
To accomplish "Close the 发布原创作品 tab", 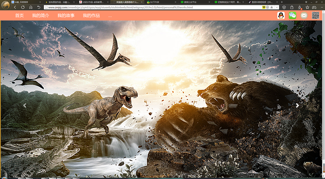I will (74, 2).
